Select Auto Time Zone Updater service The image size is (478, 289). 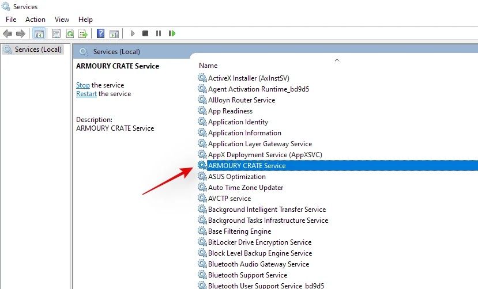pos(246,188)
